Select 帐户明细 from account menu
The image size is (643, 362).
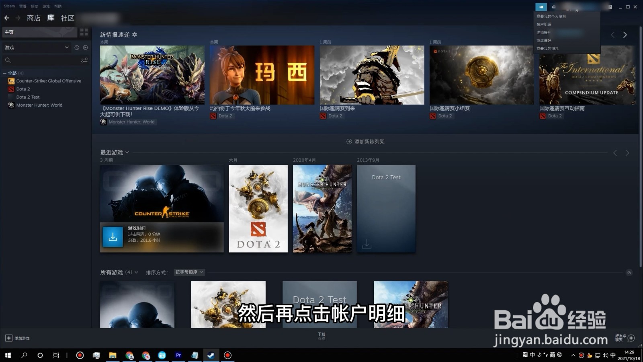pyautogui.click(x=544, y=25)
